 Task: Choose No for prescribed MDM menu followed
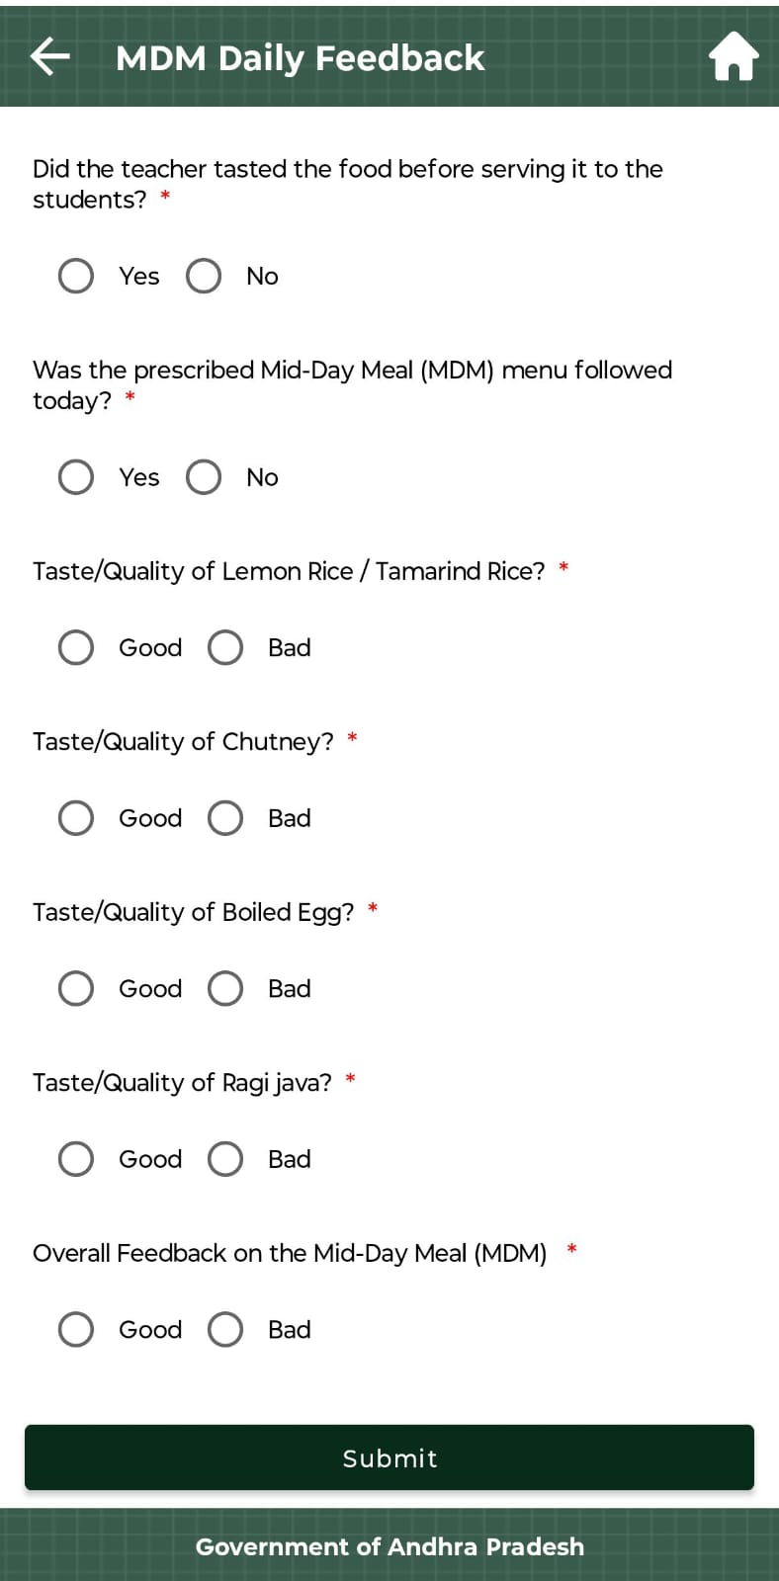click(204, 477)
